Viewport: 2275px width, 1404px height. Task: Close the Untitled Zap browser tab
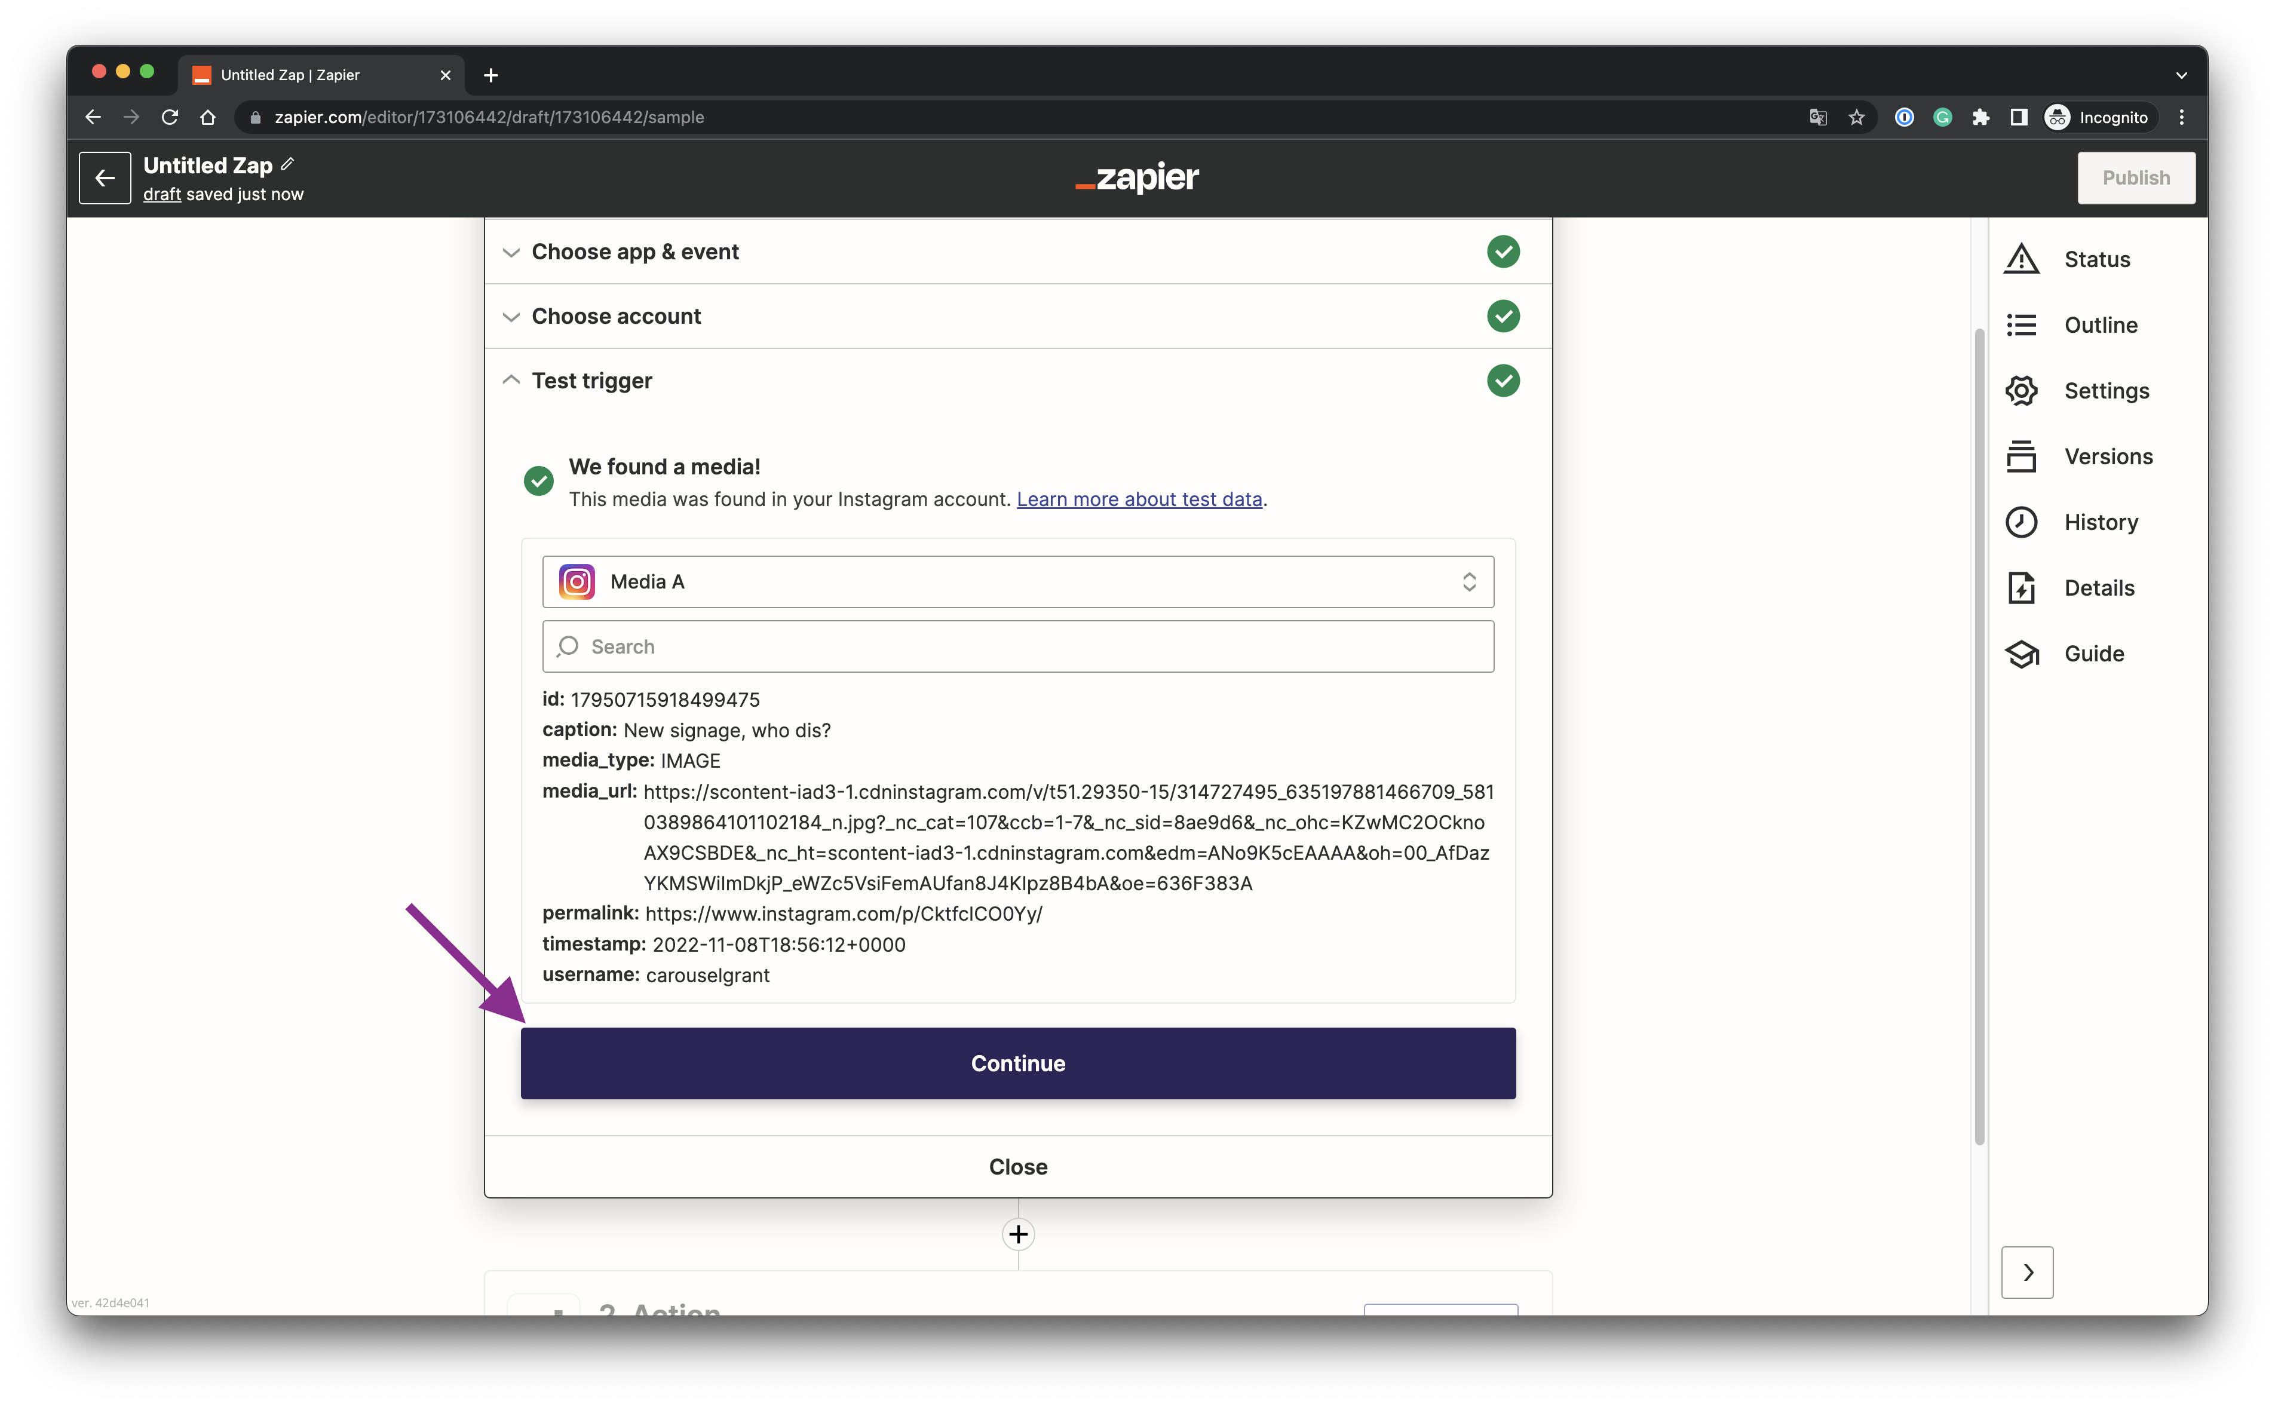(x=445, y=75)
